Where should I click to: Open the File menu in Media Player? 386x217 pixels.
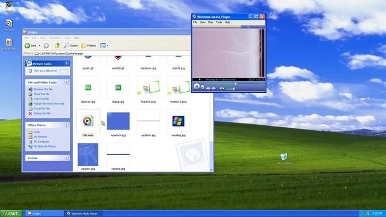pyautogui.click(x=195, y=22)
